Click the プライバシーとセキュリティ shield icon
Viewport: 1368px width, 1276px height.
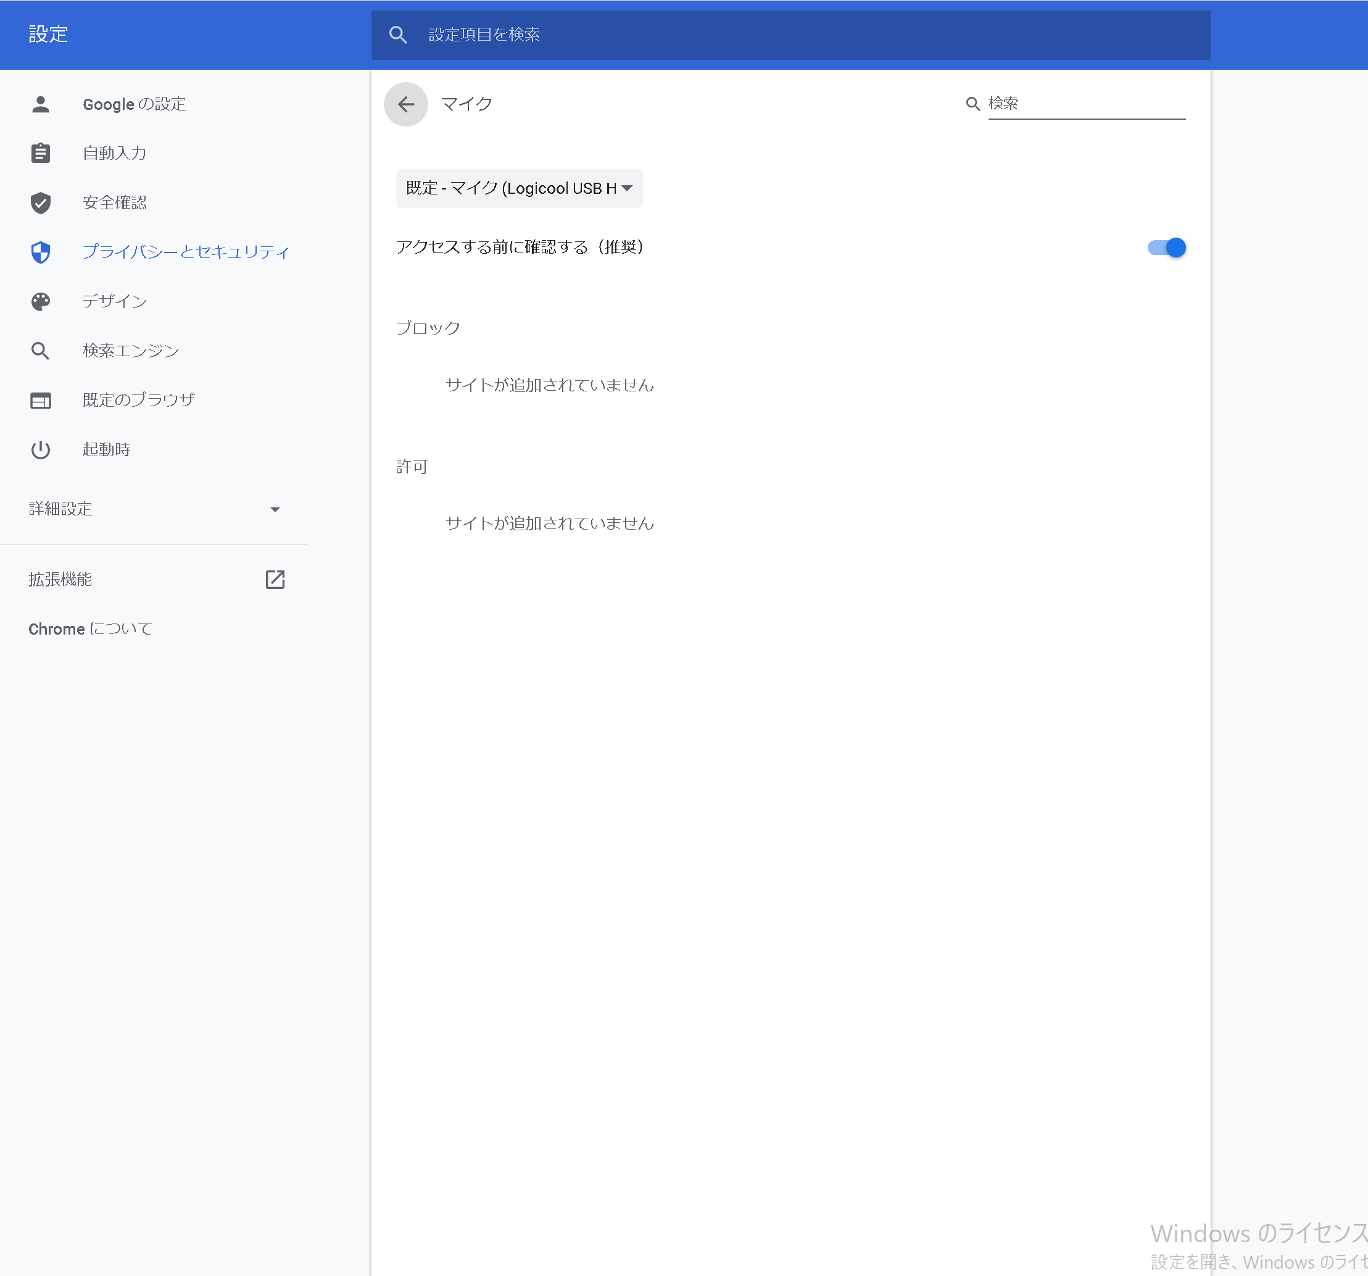41,252
